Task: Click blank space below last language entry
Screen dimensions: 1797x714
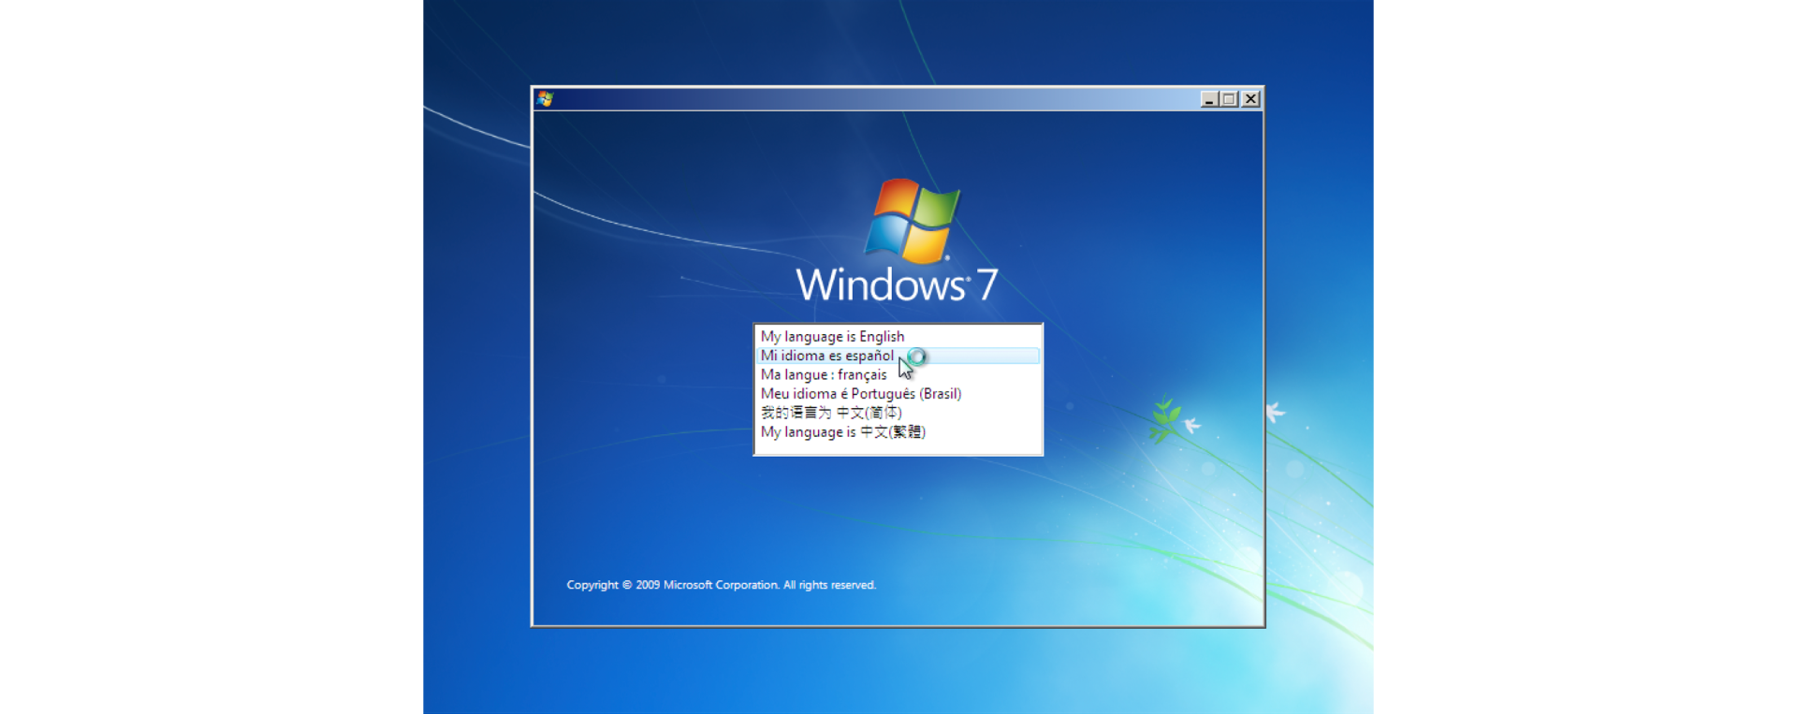Action: (x=898, y=447)
